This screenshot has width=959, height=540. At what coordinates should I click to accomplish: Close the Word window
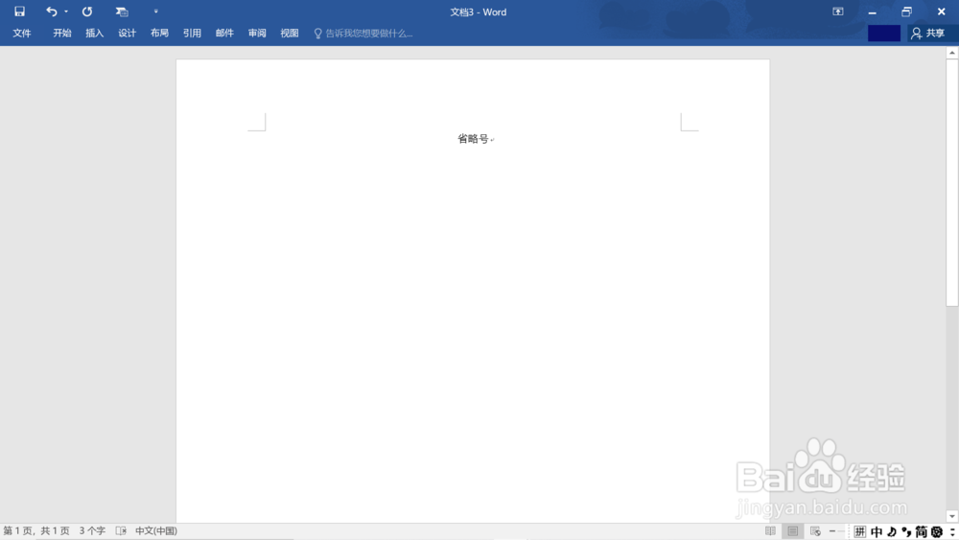tap(942, 12)
